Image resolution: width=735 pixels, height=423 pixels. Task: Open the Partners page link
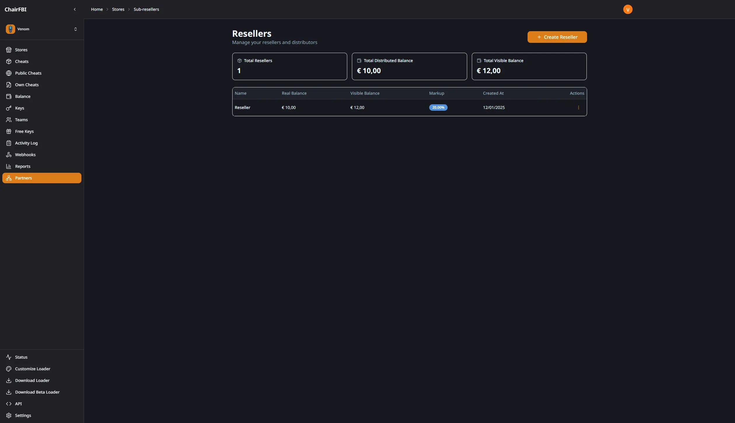tap(23, 178)
